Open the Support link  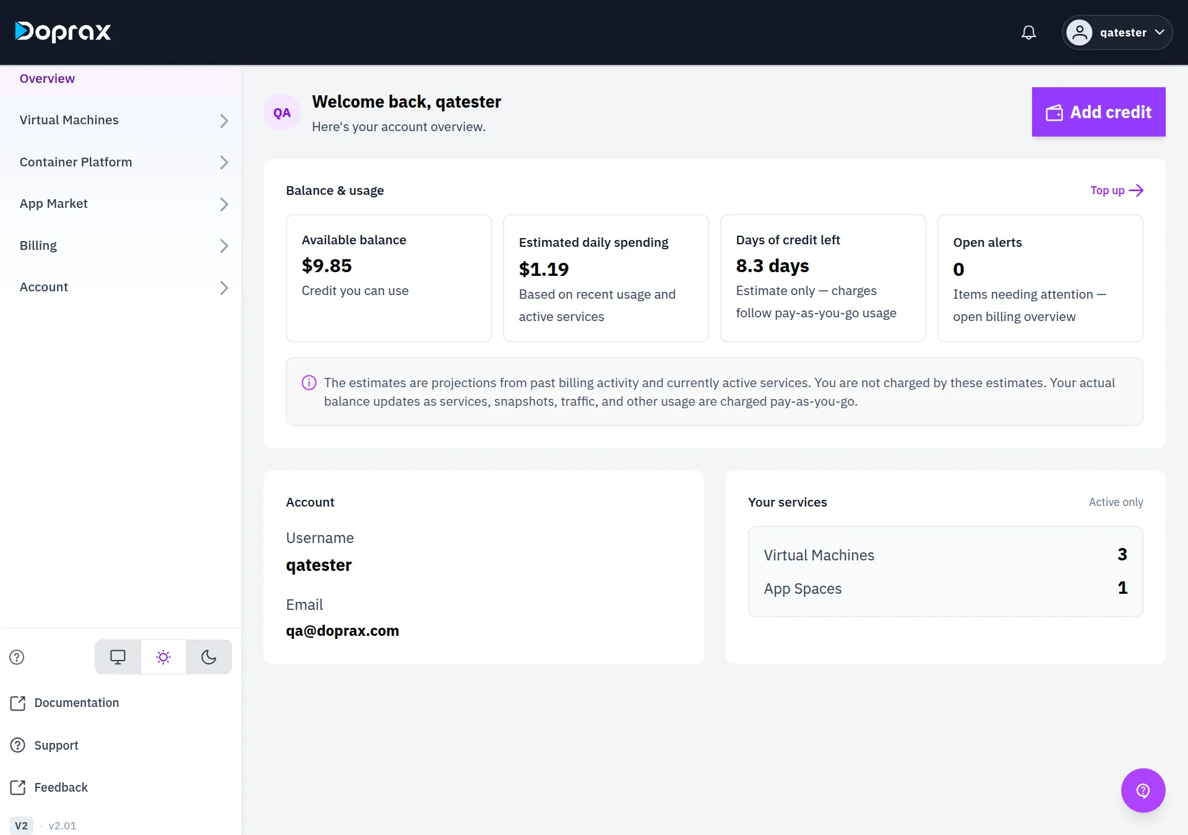(x=45, y=745)
